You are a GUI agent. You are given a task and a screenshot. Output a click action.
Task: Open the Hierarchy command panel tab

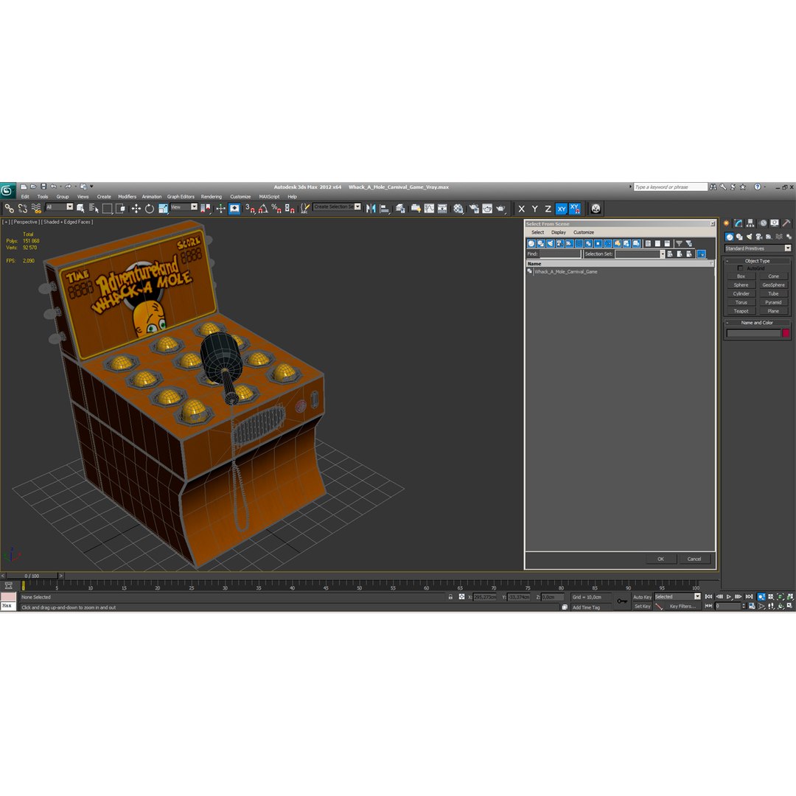tap(750, 223)
